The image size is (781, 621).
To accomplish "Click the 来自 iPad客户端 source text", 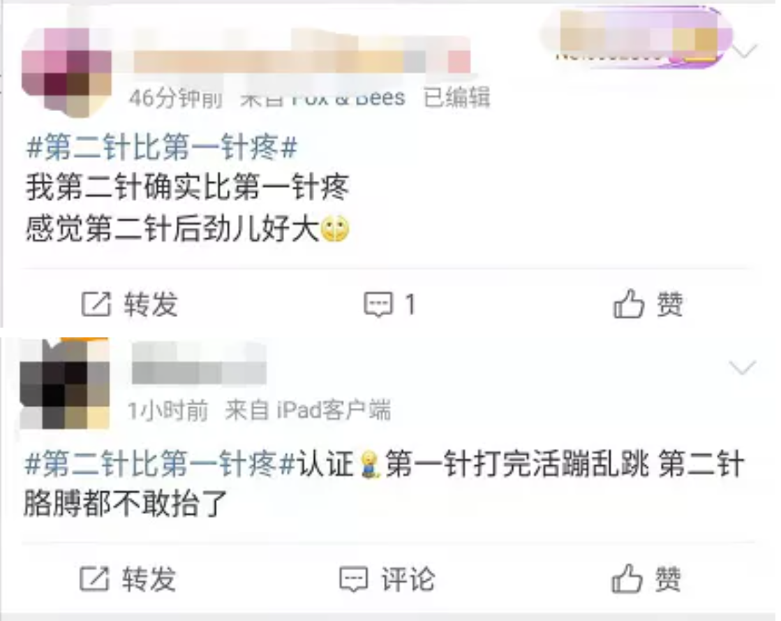I will click(308, 410).
